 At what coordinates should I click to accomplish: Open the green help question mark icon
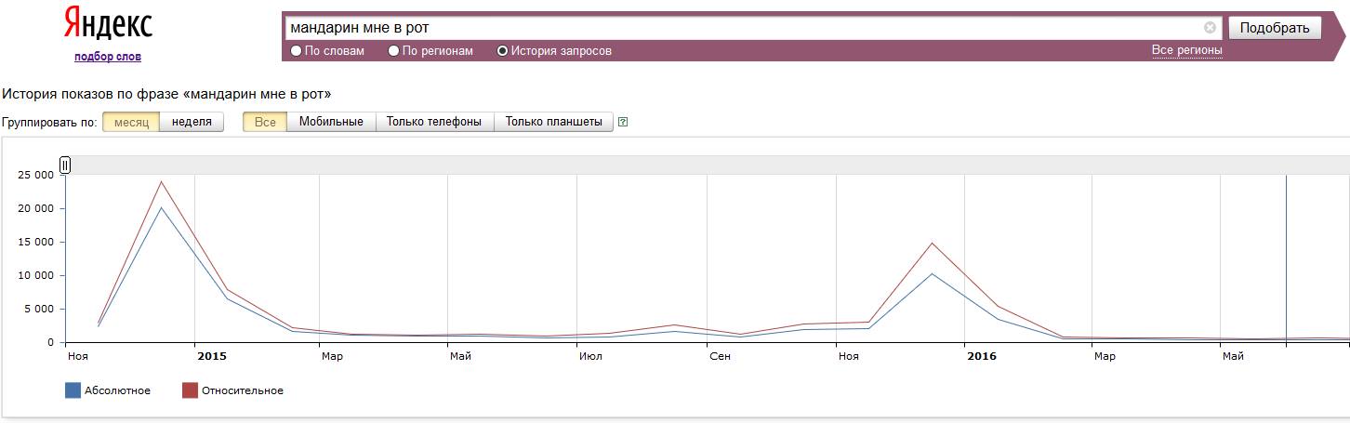click(623, 122)
